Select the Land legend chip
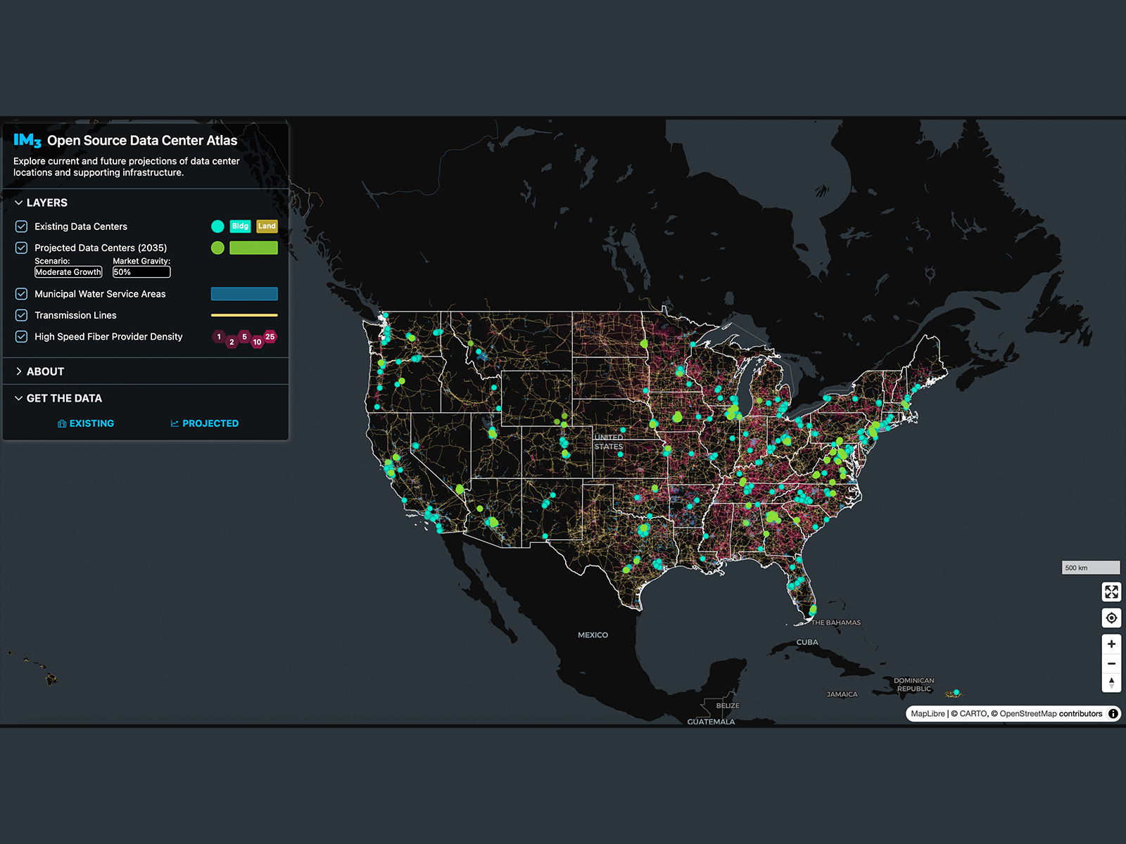The width and height of the screenshot is (1126, 844). click(x=267, y=226)
